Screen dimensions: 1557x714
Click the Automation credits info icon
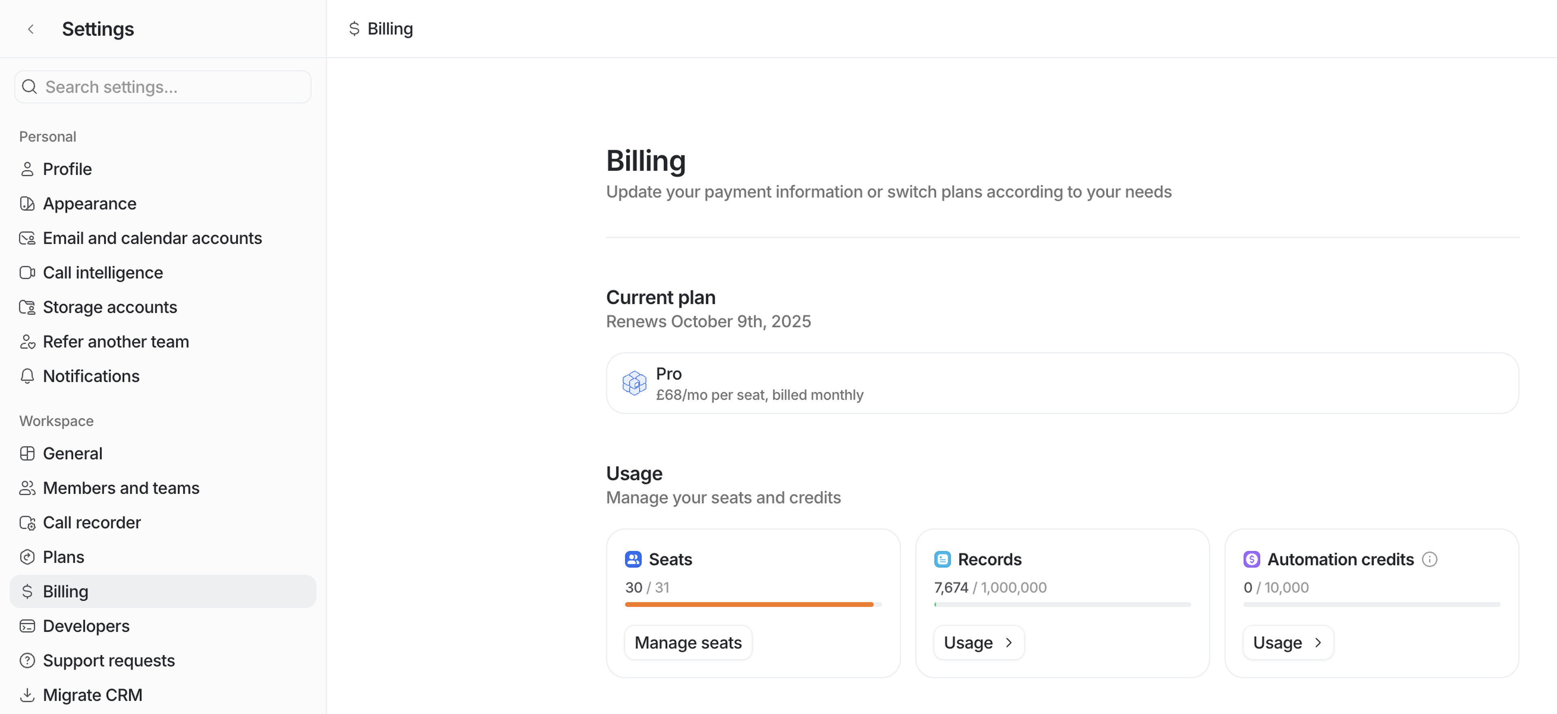1429,559
